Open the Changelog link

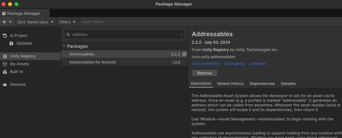235,64
